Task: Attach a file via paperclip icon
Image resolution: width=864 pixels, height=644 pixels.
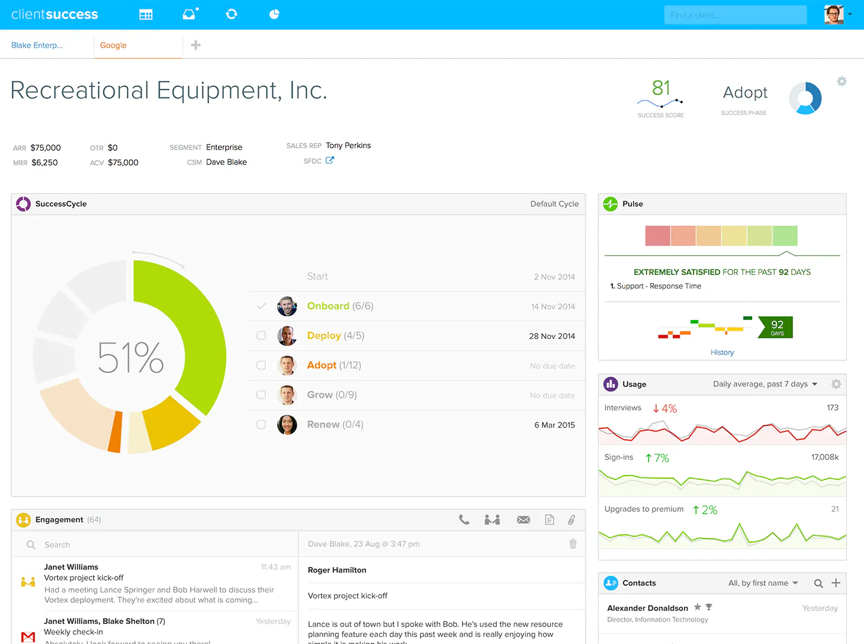Action: click(571, 520)
